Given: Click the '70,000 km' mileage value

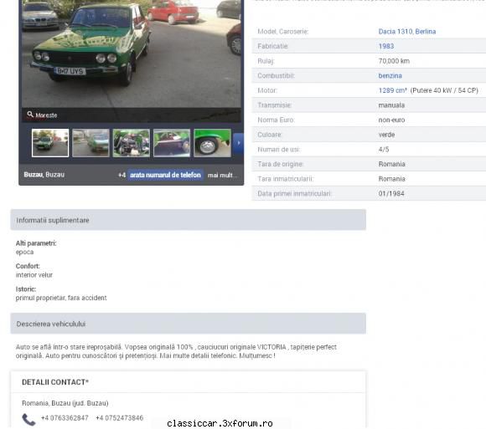Looking at the screenshot, I should 394,61.
